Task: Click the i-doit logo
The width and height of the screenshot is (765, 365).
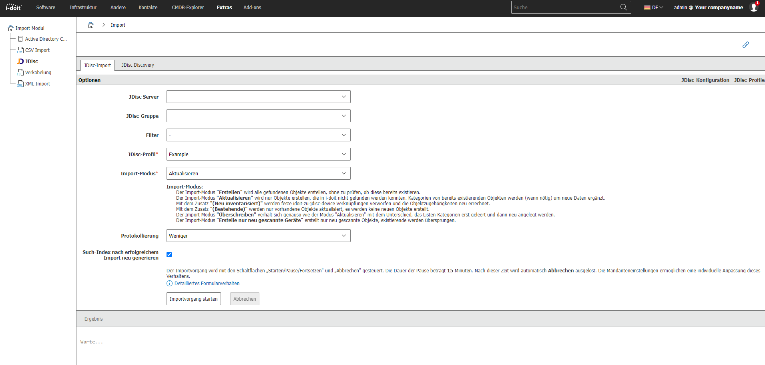Action: pyautogui.click(x=14, y=7)
